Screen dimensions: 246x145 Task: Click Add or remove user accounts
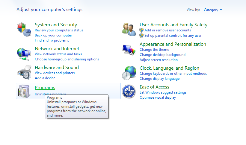point(167,30)
